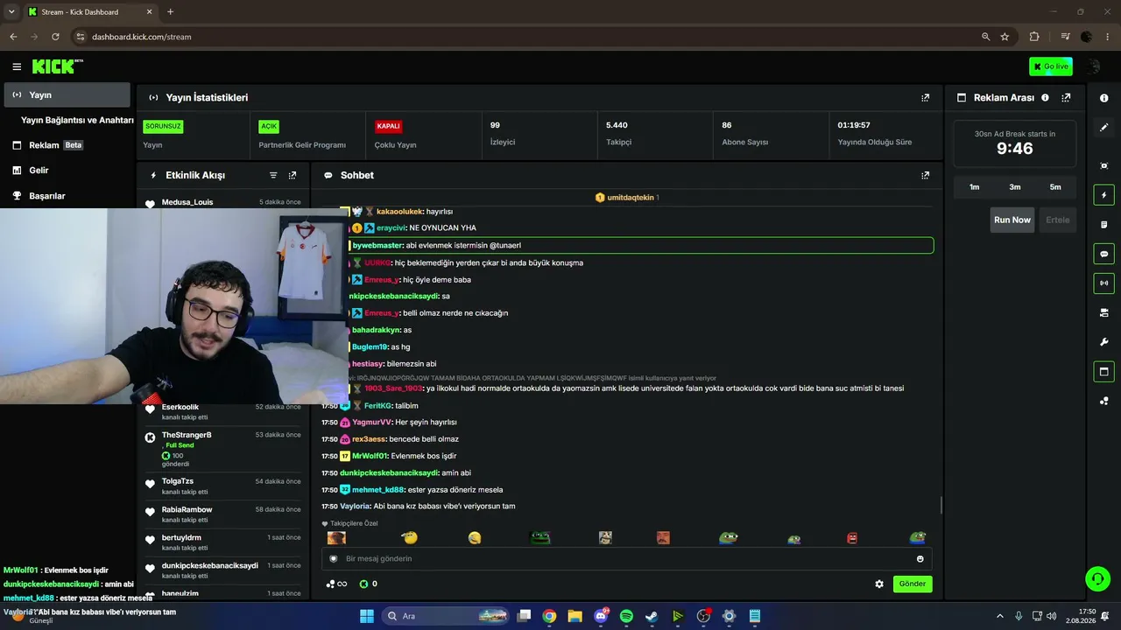Reload the page in browser
This screenshot has width=1121, height=630.
55,37
